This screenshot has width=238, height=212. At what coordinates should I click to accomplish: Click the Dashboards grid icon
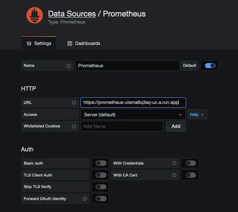tap(70, 44)
